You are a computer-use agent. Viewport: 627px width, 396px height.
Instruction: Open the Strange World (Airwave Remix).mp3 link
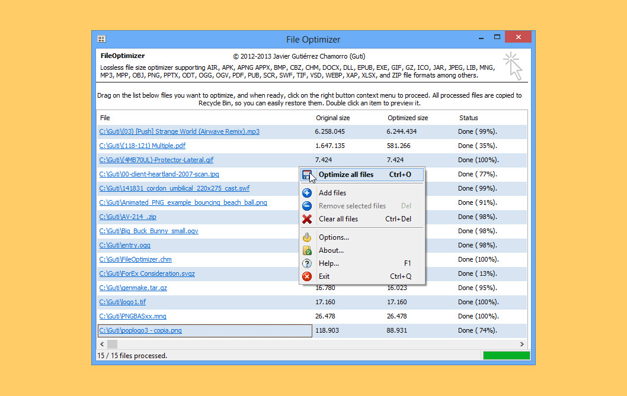(x=179, y=131)
